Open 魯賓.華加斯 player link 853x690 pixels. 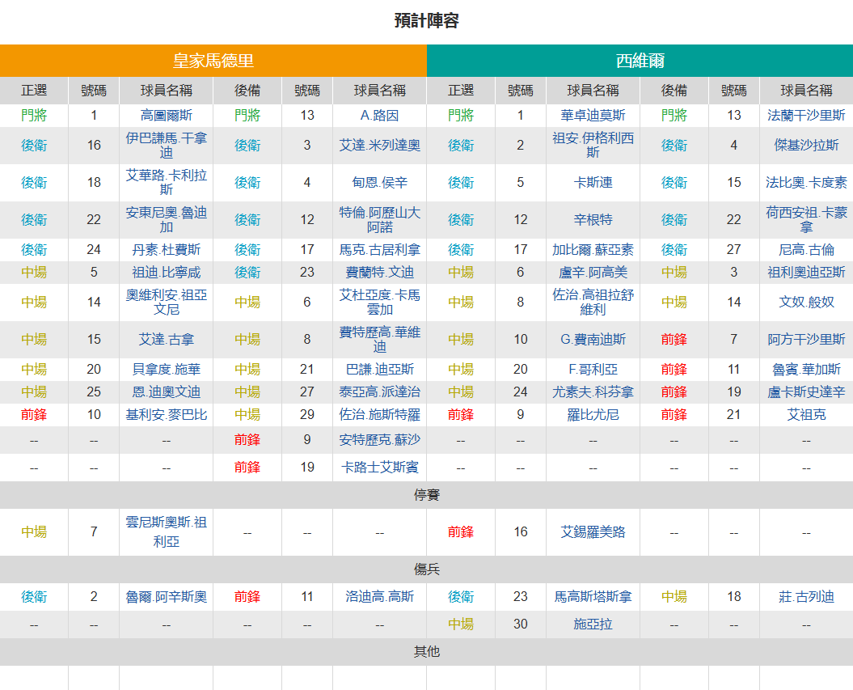[806, 370]
